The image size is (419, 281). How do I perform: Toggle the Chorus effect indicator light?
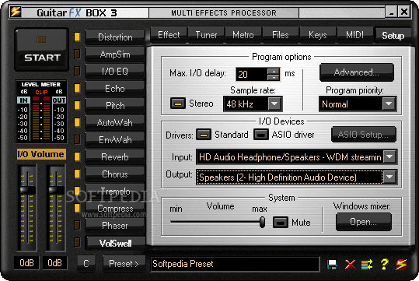pos(77,174)
